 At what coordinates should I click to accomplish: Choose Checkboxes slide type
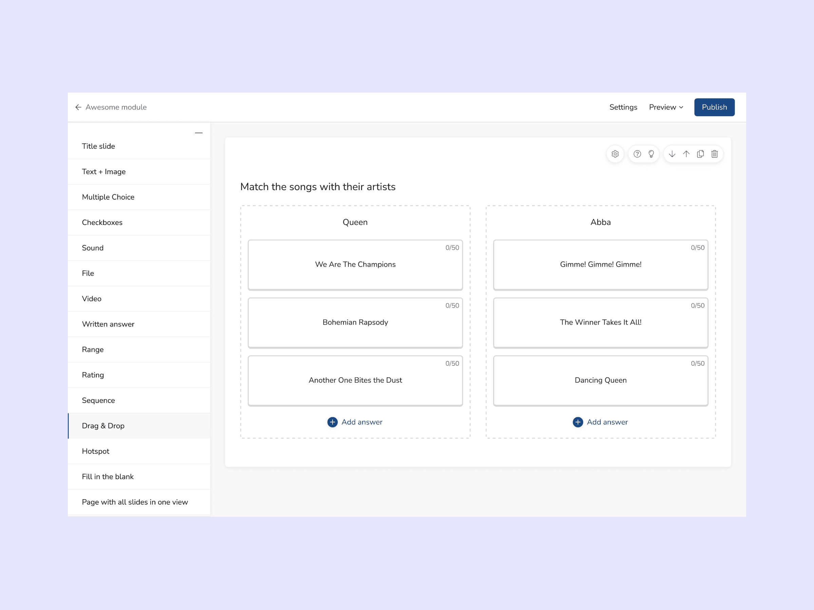pyautogui.click(x=102, y=222)
